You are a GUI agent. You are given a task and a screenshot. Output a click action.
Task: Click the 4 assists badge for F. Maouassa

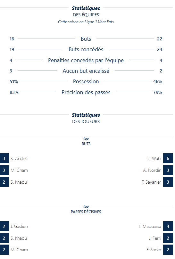[x=168, y=226]
